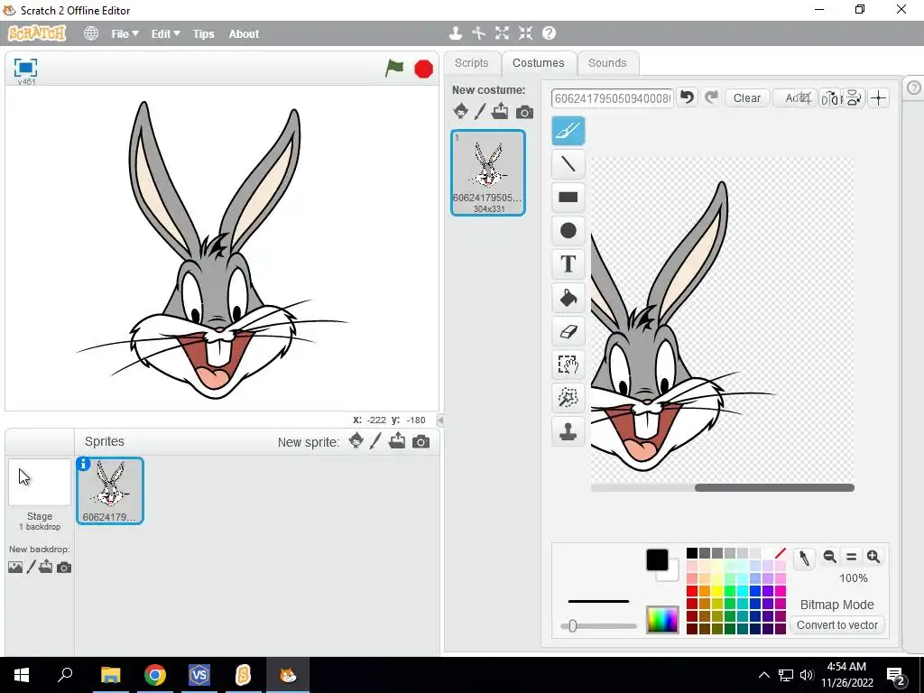Paint a new costume
This screenshot has width=924, height=693.
tap(480, 111)
